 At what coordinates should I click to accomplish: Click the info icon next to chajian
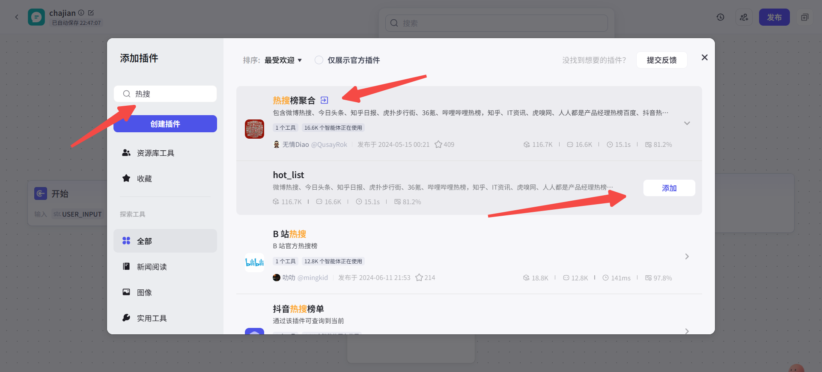[x=81, y=13]
